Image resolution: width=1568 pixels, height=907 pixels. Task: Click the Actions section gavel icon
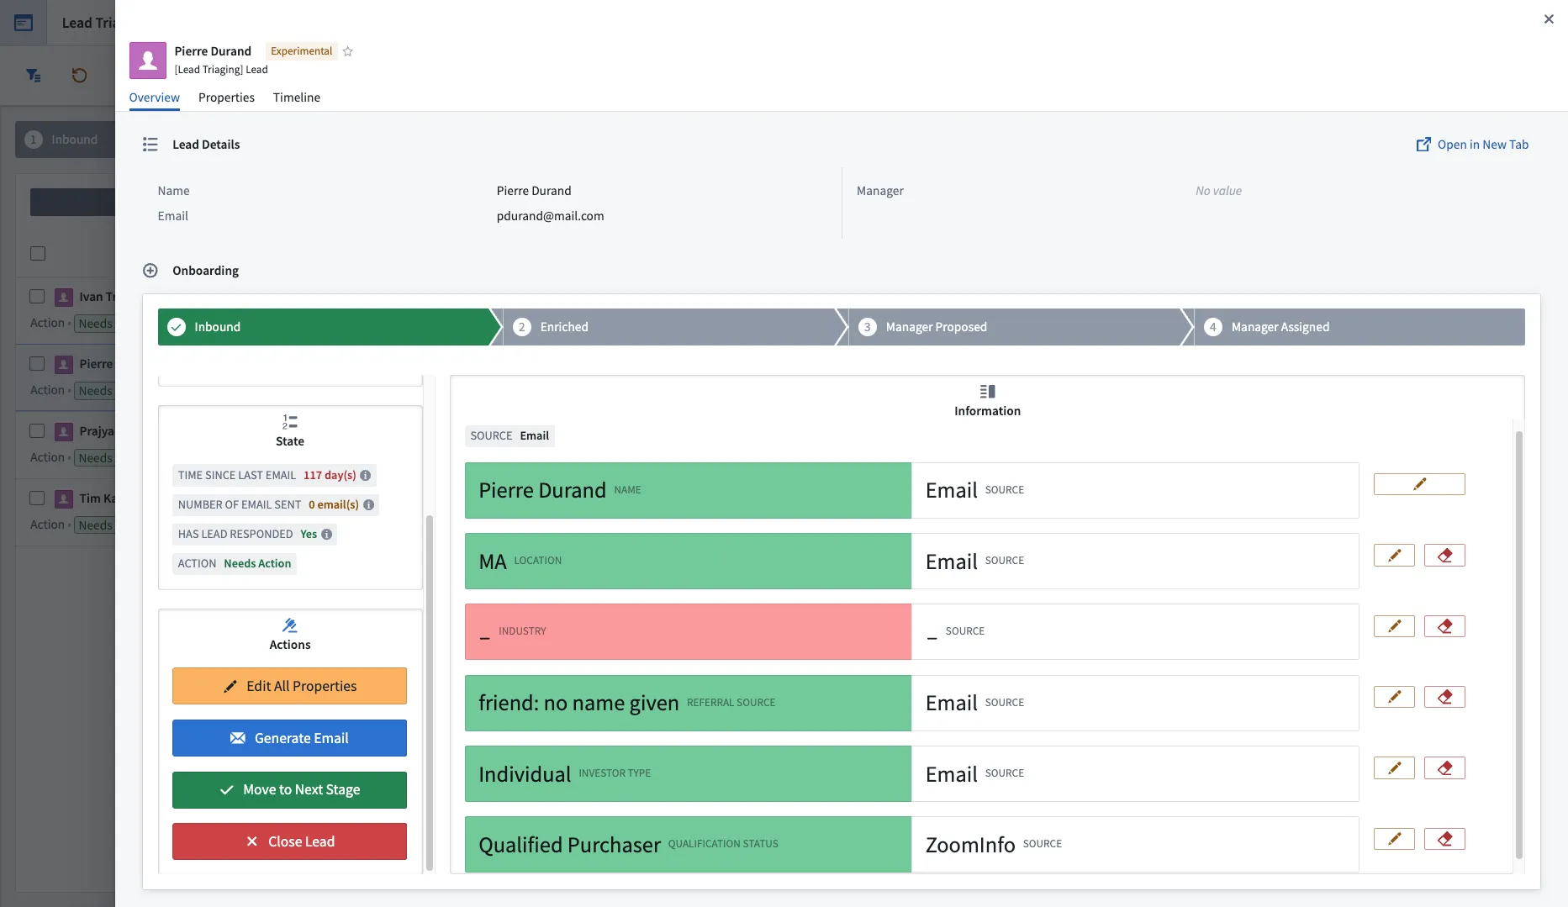coord(290,625)
